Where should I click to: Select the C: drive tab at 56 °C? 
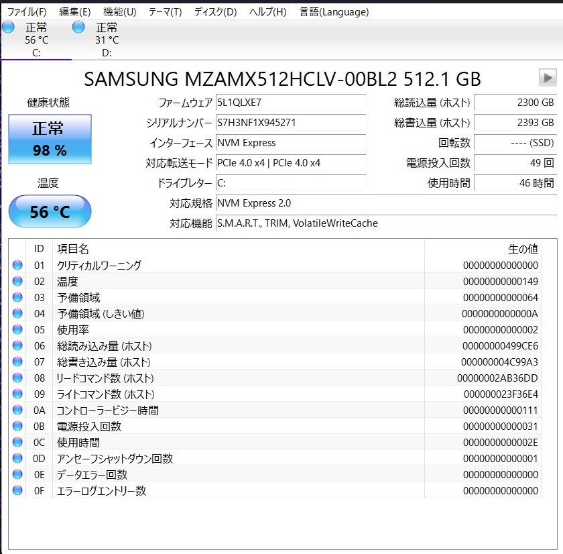point(36,40)
